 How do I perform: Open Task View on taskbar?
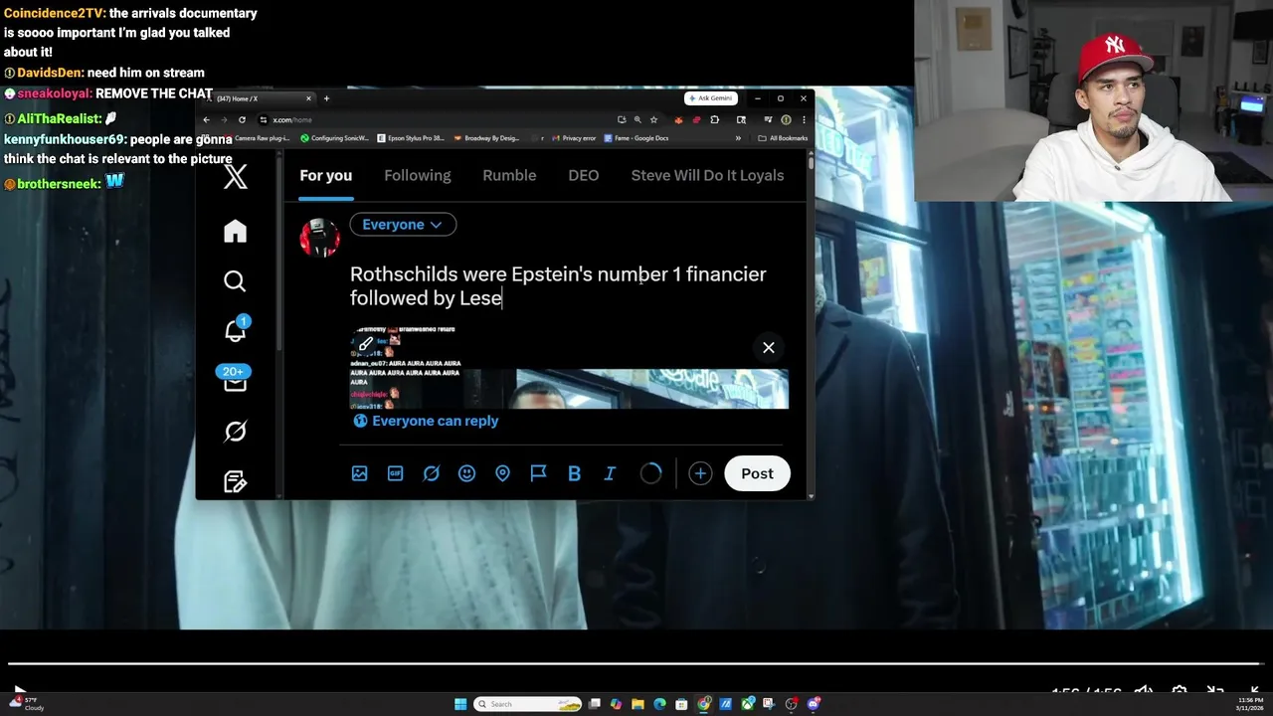pyautogui.click(x=595, y=704)
